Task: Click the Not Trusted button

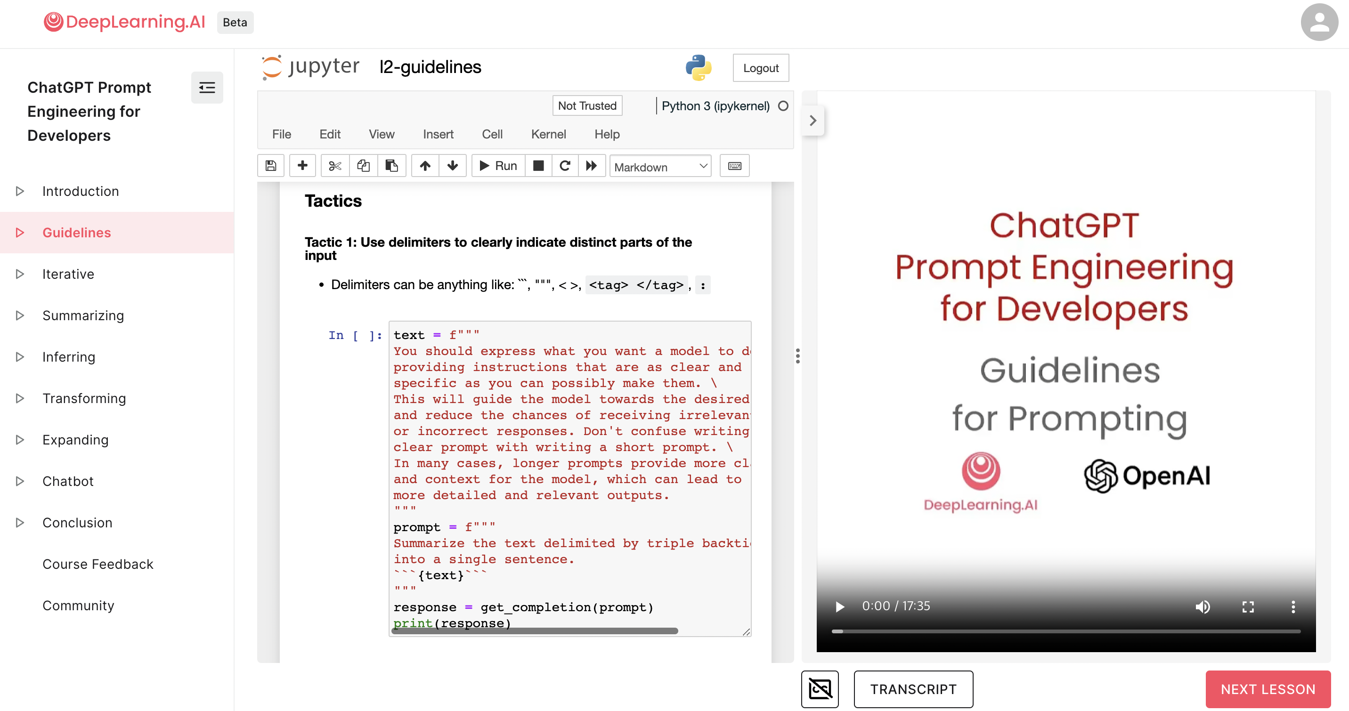Action: pos(587,106)
